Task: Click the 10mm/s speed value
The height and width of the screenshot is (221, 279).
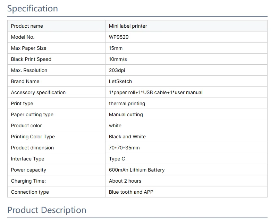Action: pos(118,59)
